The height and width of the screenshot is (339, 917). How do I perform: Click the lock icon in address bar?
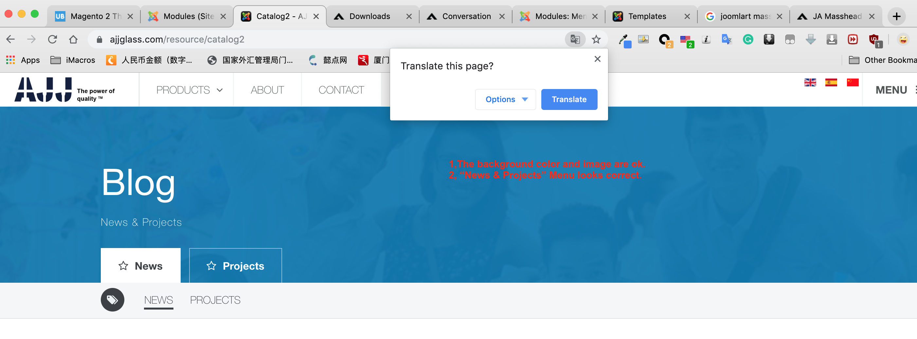[x=99, y=40]
